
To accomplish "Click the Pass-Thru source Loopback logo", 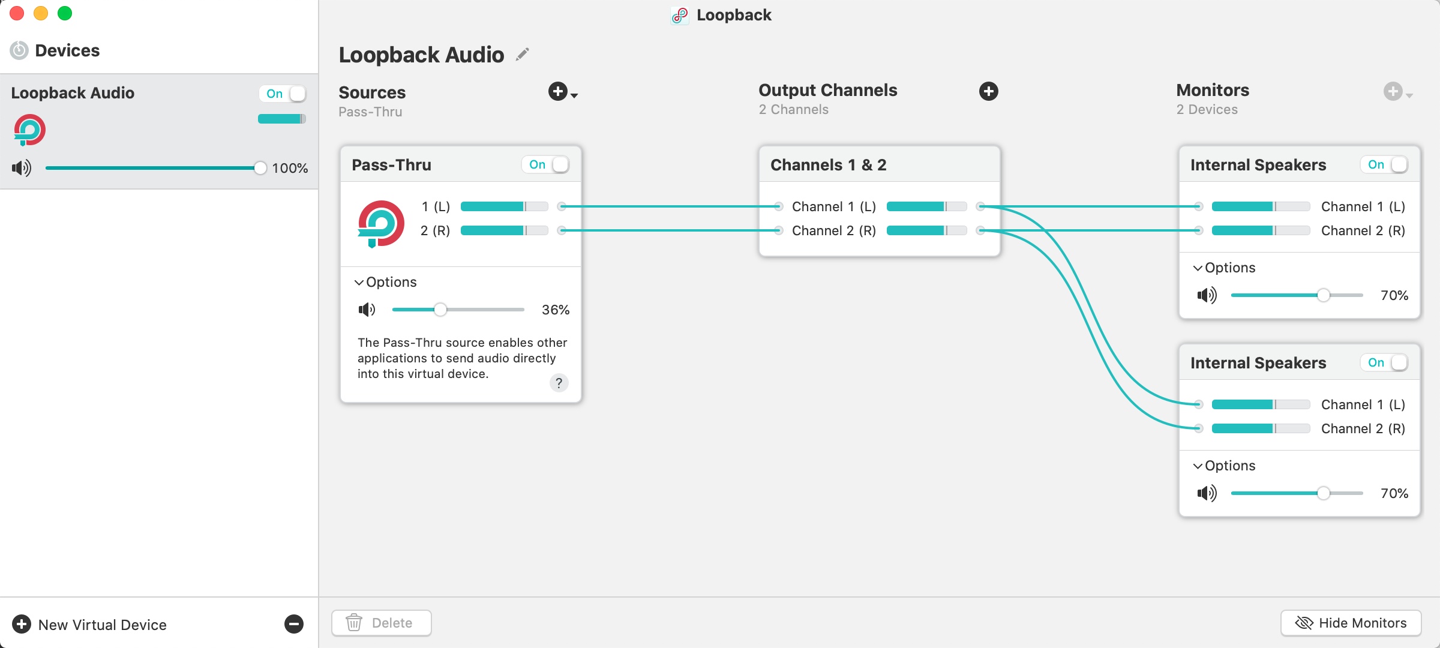I will (381, 224).
